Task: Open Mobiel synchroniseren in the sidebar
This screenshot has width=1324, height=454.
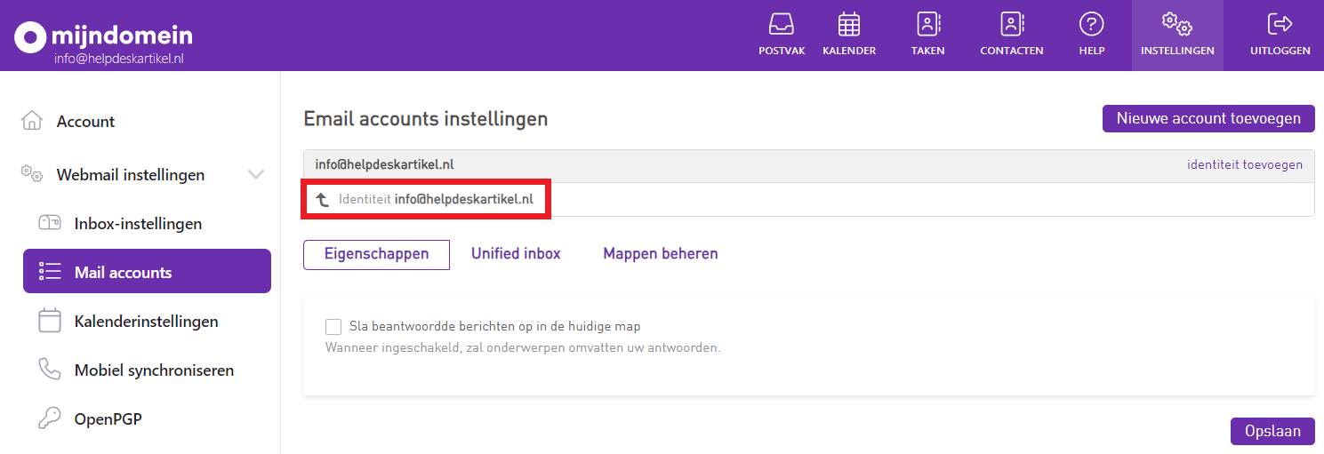Action: tap(154, 370)
